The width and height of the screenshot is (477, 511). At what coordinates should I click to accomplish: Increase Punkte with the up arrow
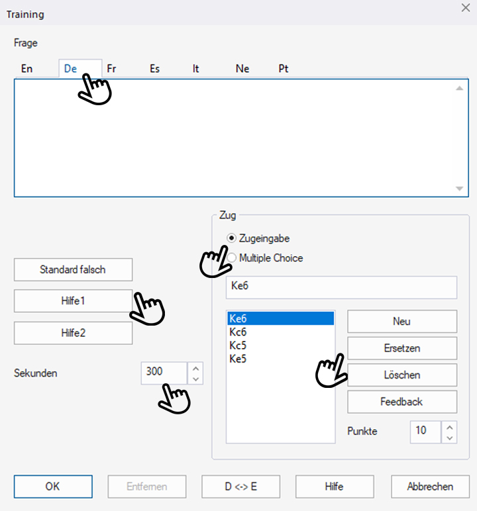click(x=450, y=426)
